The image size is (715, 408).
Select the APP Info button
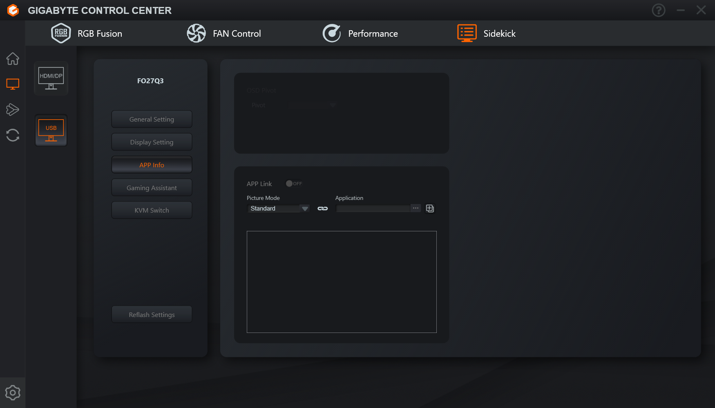pos(152,165)
